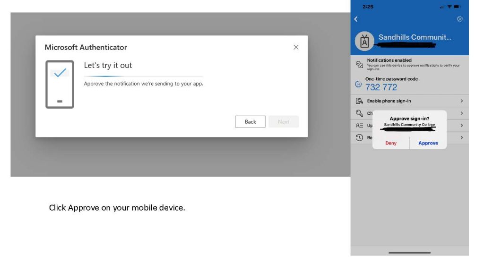Tap Approve in the sign-in prompt
Image resolution: width=484 pixels, height=272 pixels.
coord(428,143)
